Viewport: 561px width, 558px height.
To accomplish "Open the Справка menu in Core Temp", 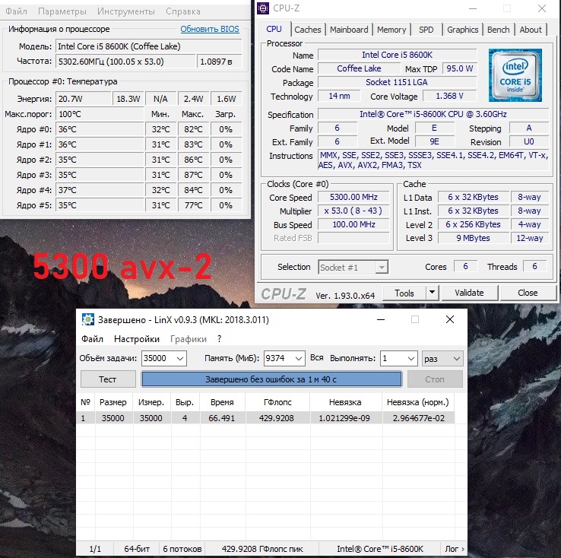I will (183, 11).
